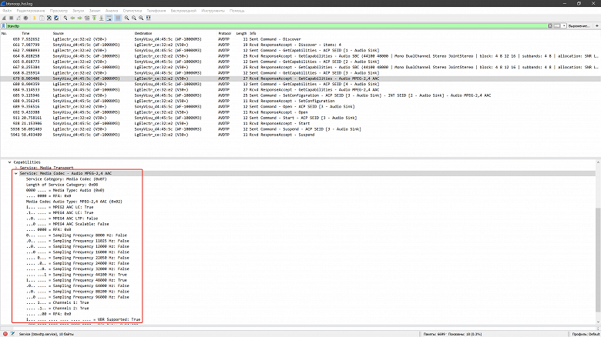Click the add filter plus button
Screen dimensions: 601x337
point(597,26)
